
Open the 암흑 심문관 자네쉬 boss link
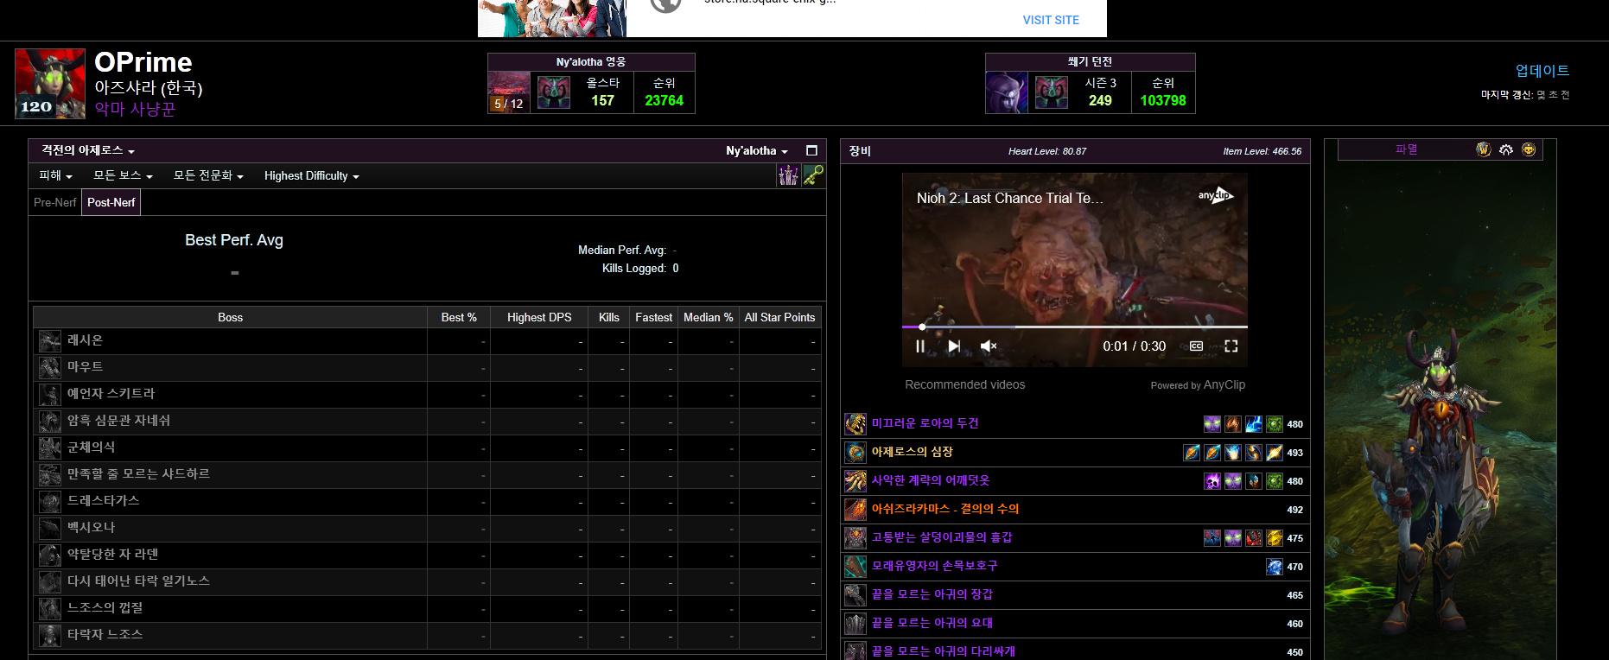119,420
